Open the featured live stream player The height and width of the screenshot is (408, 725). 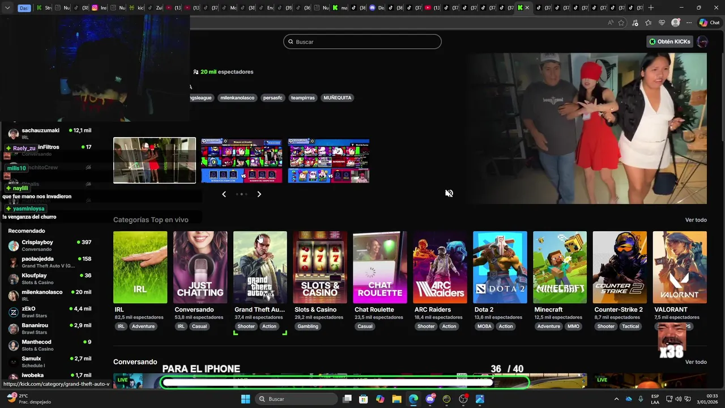click(587, 129)
